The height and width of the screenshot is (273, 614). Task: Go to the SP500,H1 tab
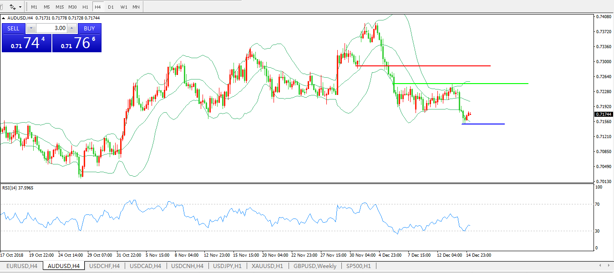click(358, 266)
